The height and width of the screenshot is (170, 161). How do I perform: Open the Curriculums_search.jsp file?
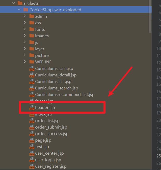pyautogui.click(x=57, y=88)
